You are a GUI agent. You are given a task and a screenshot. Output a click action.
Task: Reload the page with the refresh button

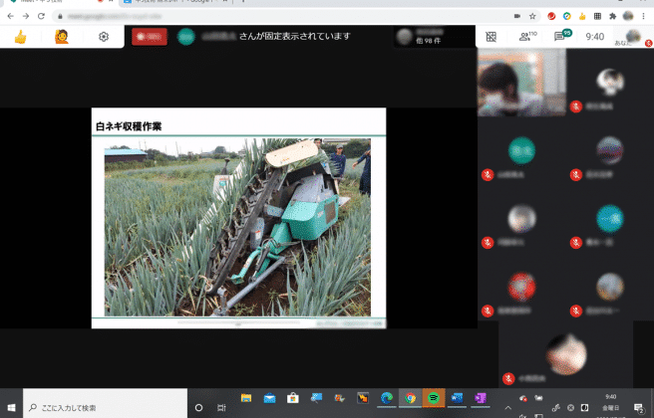(44, 17)
